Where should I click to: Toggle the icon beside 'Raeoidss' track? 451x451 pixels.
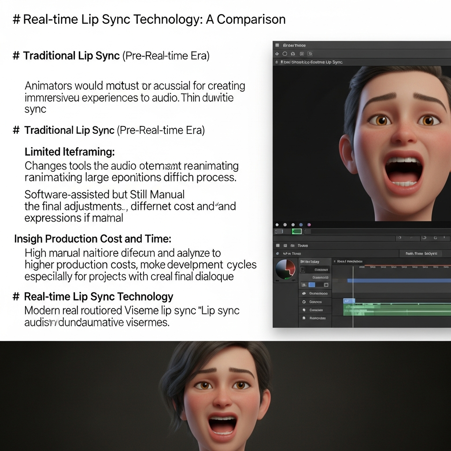[x=304, y=318]
